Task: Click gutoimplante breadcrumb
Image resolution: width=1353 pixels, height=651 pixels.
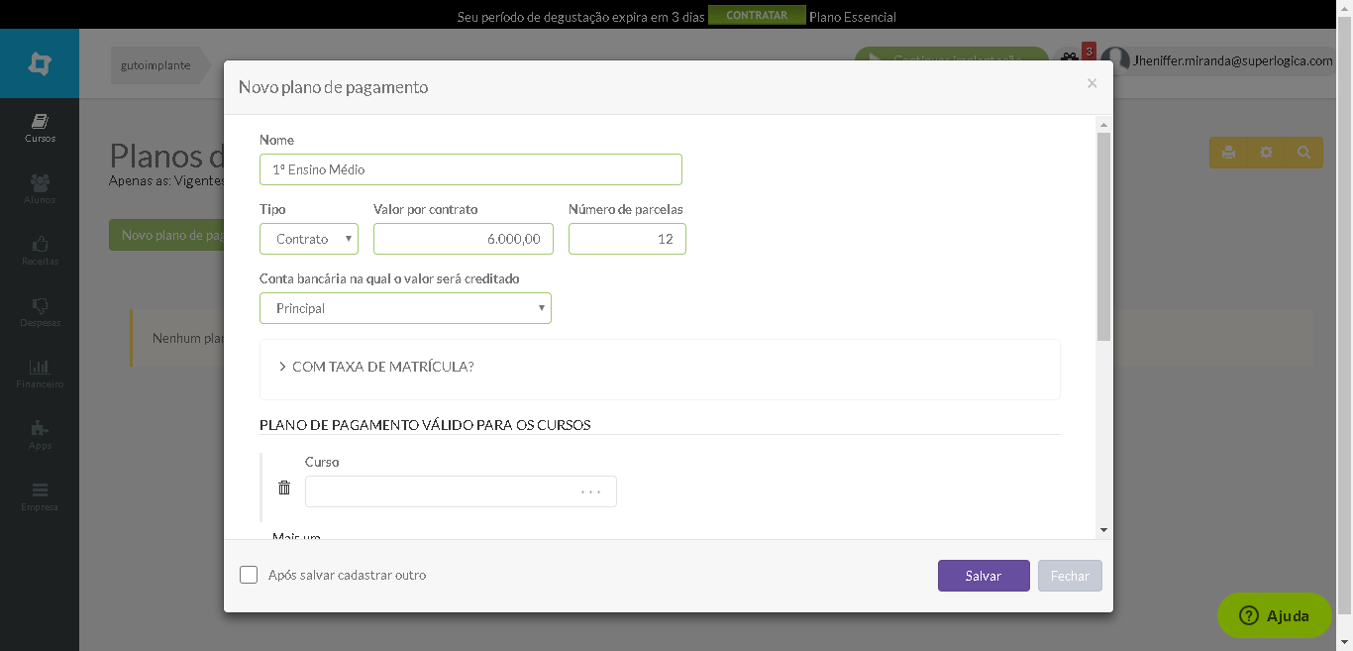Action: (x=156, y=63)
